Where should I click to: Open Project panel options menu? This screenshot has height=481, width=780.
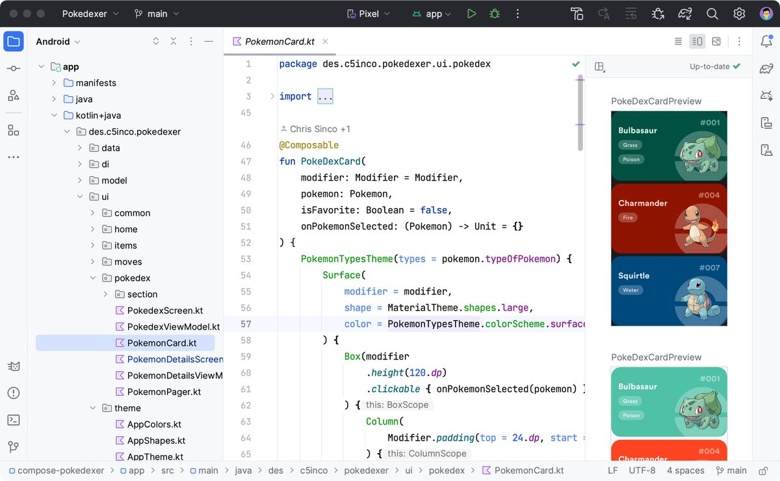191,42
